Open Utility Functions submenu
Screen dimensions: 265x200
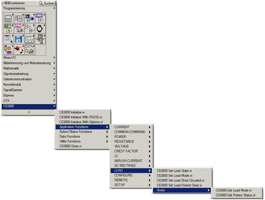click(x=82, y=141)
